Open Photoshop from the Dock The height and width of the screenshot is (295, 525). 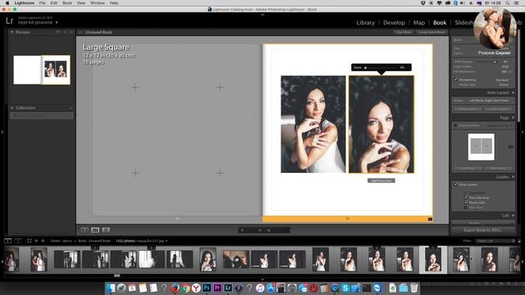click(x=207, y=288)
